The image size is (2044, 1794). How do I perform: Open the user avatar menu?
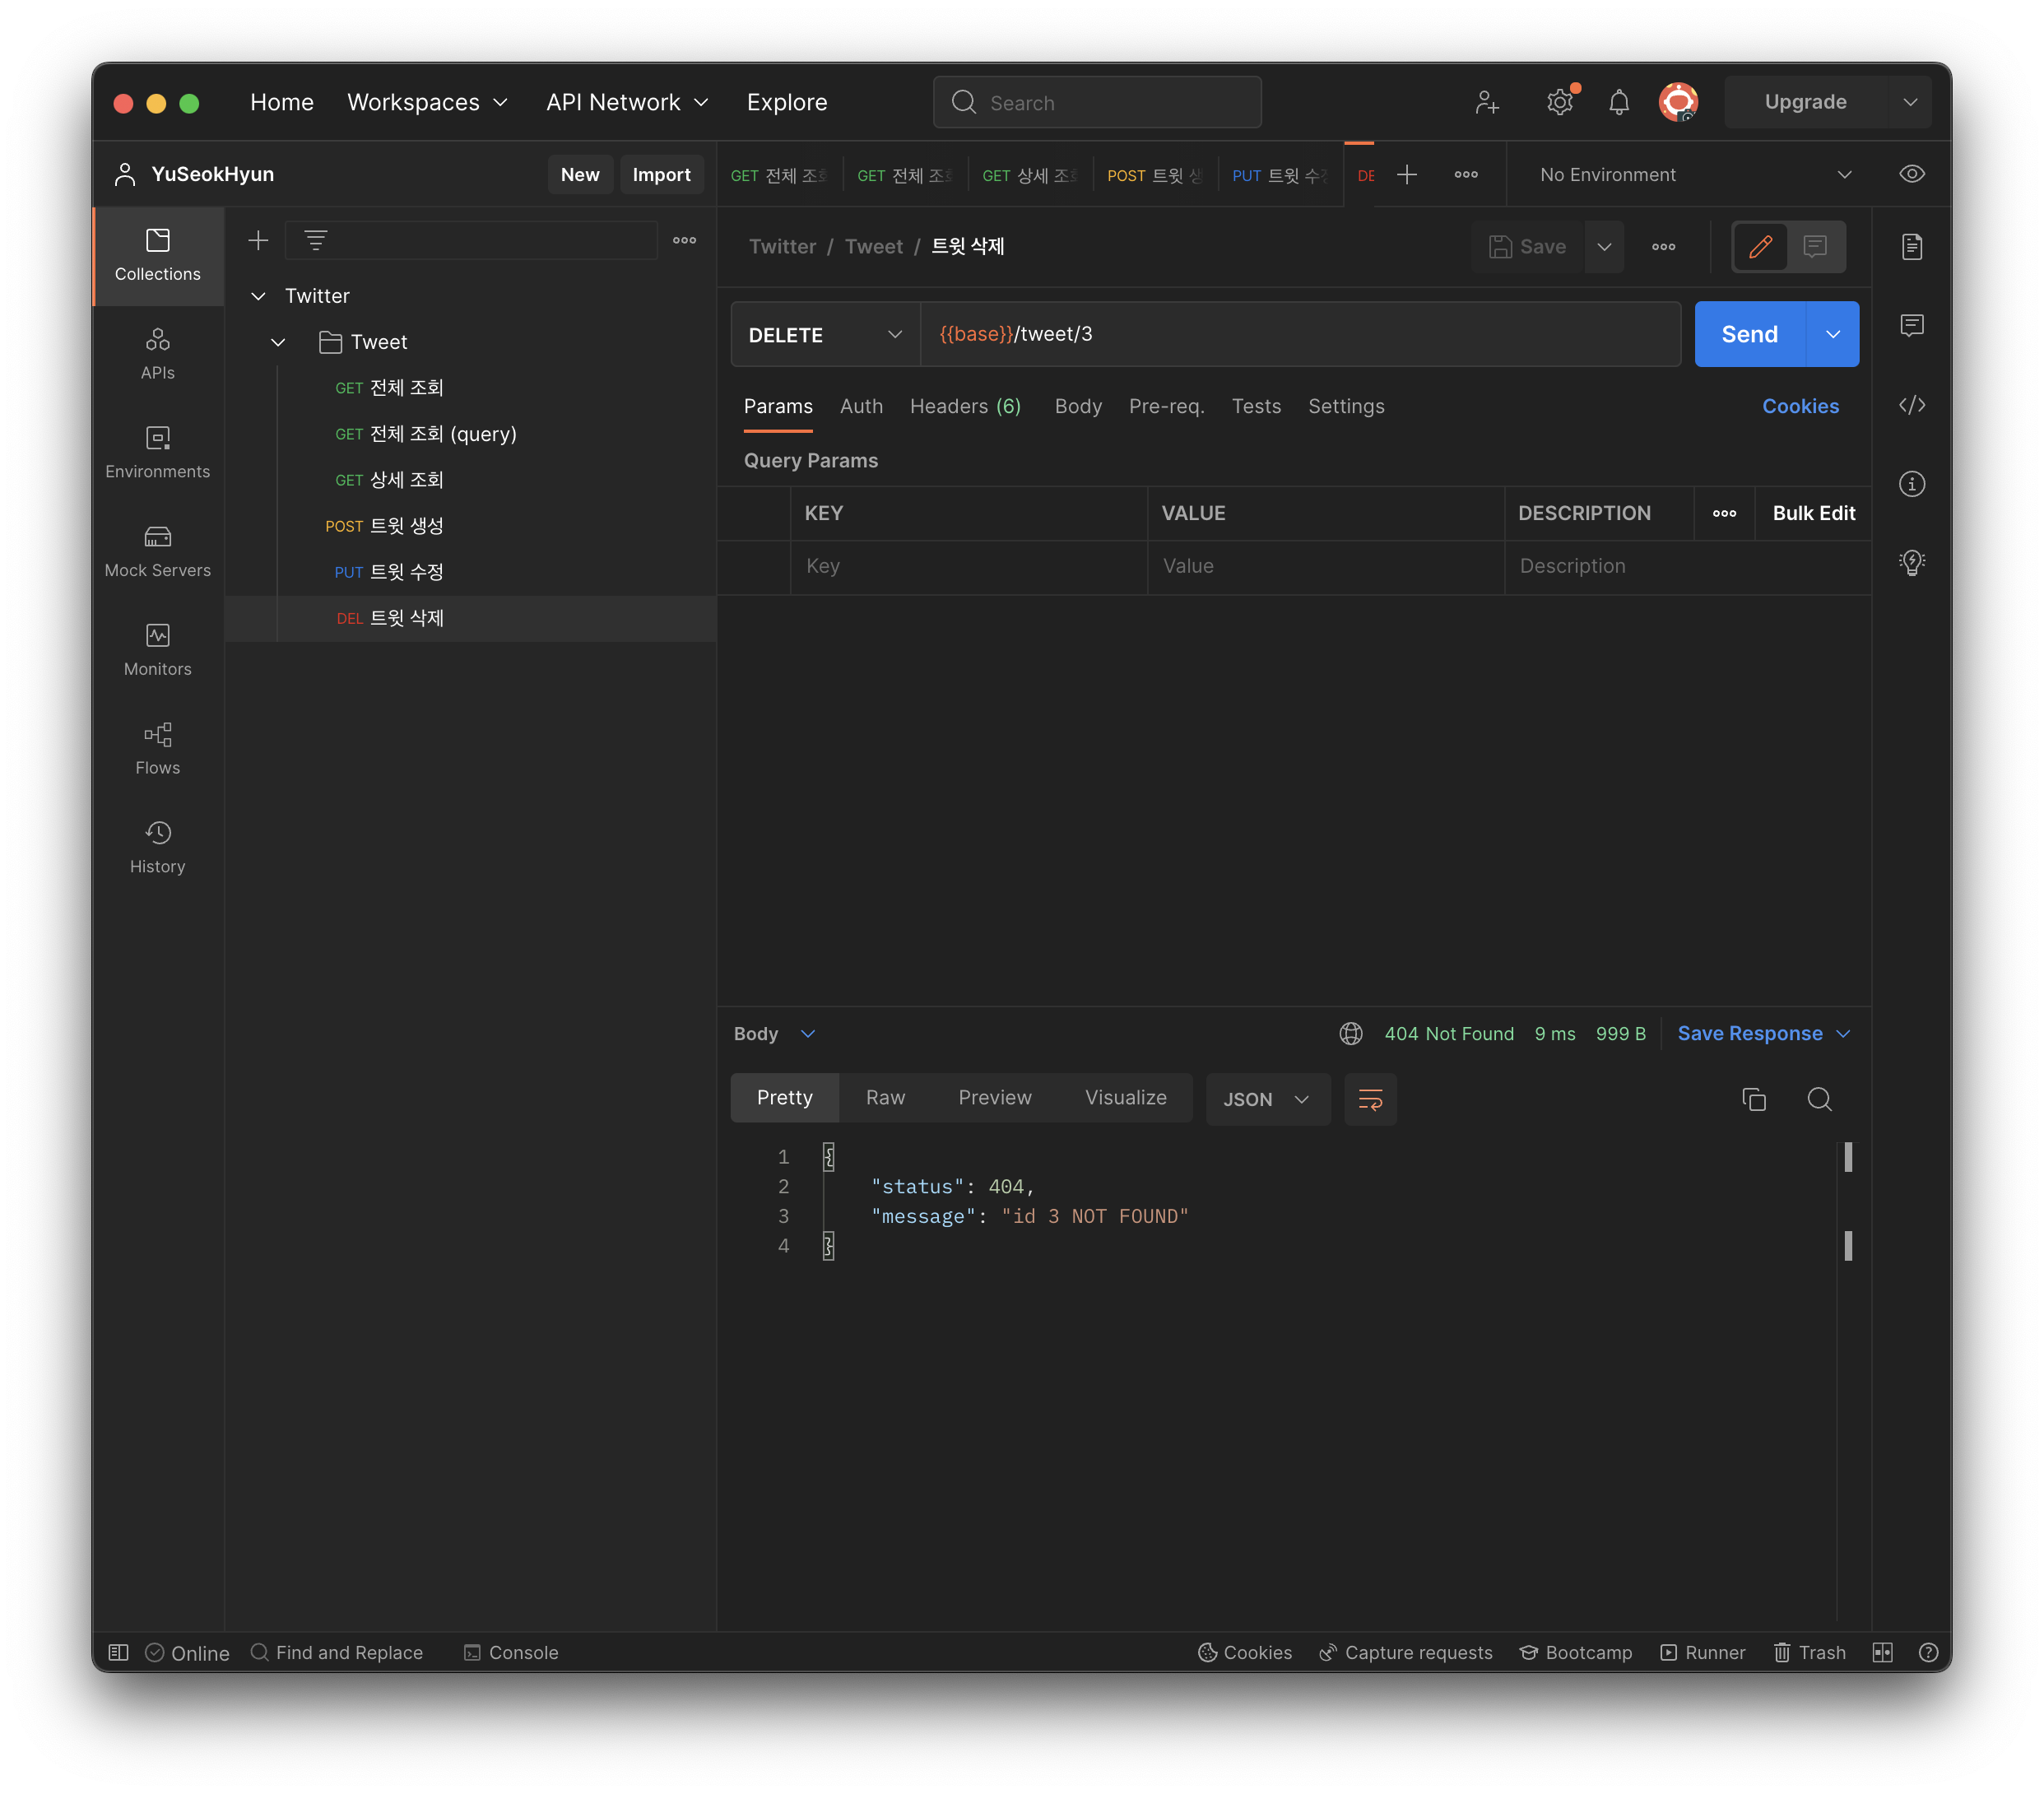click(x=1678, y=102)
